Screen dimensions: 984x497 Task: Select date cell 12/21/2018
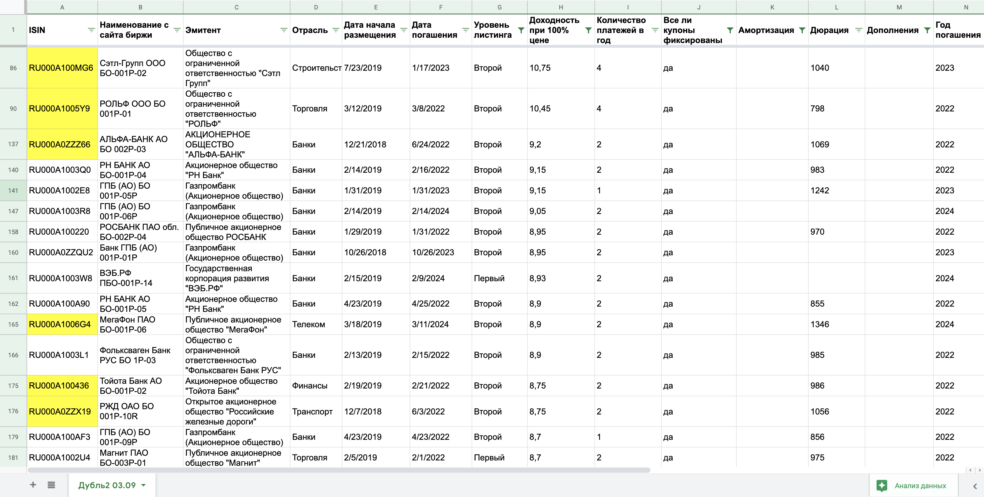point(376,144)
